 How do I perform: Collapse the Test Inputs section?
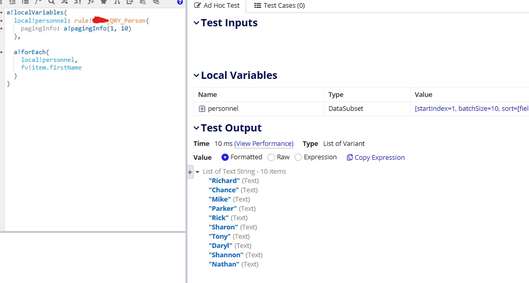click(196, 23)
